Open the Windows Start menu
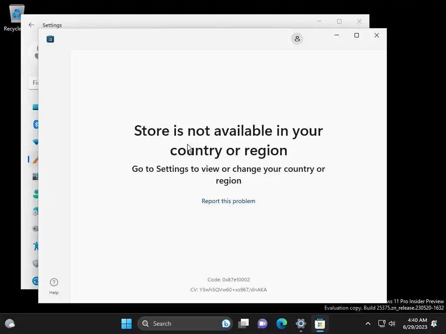The width and height of the screenshot is (446, 334). 126,324
